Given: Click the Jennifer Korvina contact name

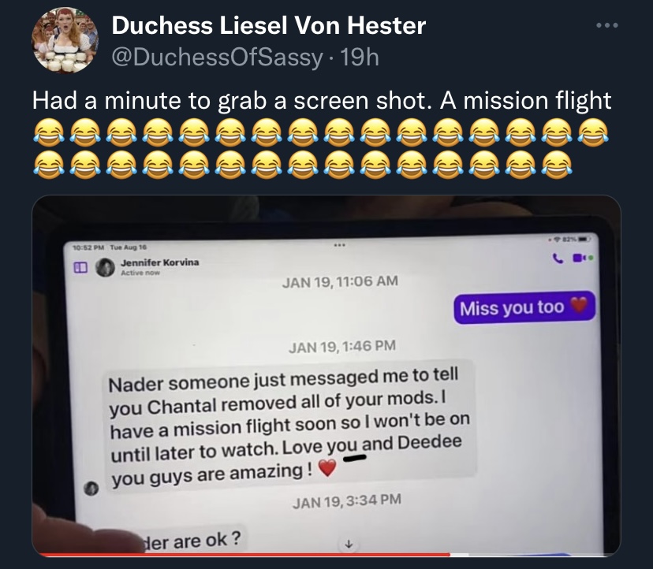Looking at the screenshot, I should coord(159,262).
